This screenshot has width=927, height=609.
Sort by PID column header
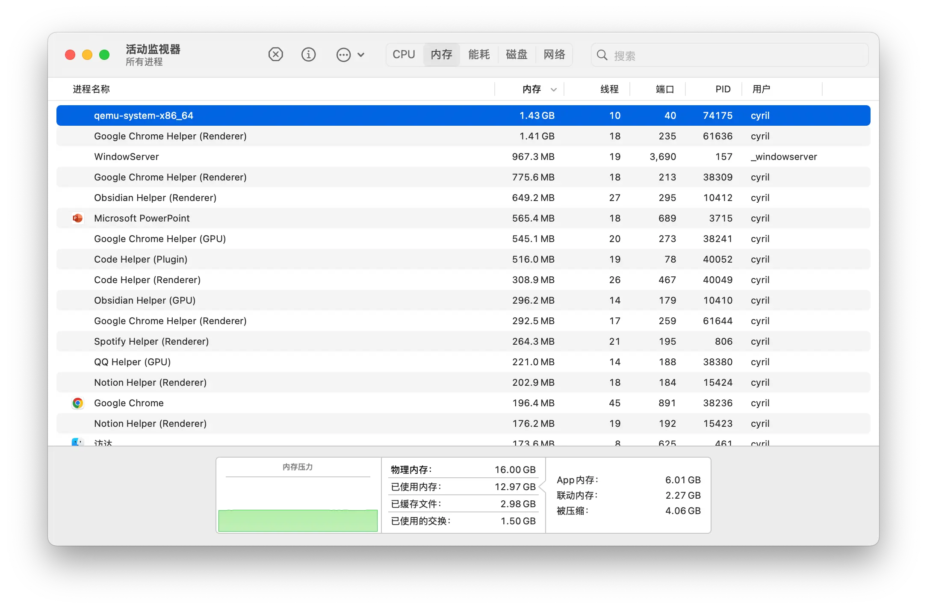(x=723, y=89)
